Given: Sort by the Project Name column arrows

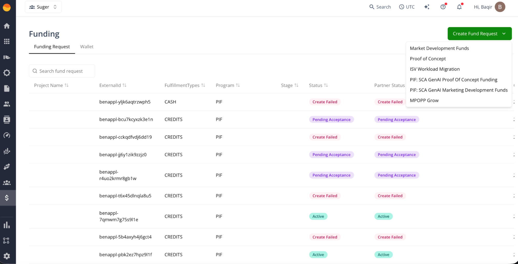Looking at the screenshot, I should tap(67, 85).
